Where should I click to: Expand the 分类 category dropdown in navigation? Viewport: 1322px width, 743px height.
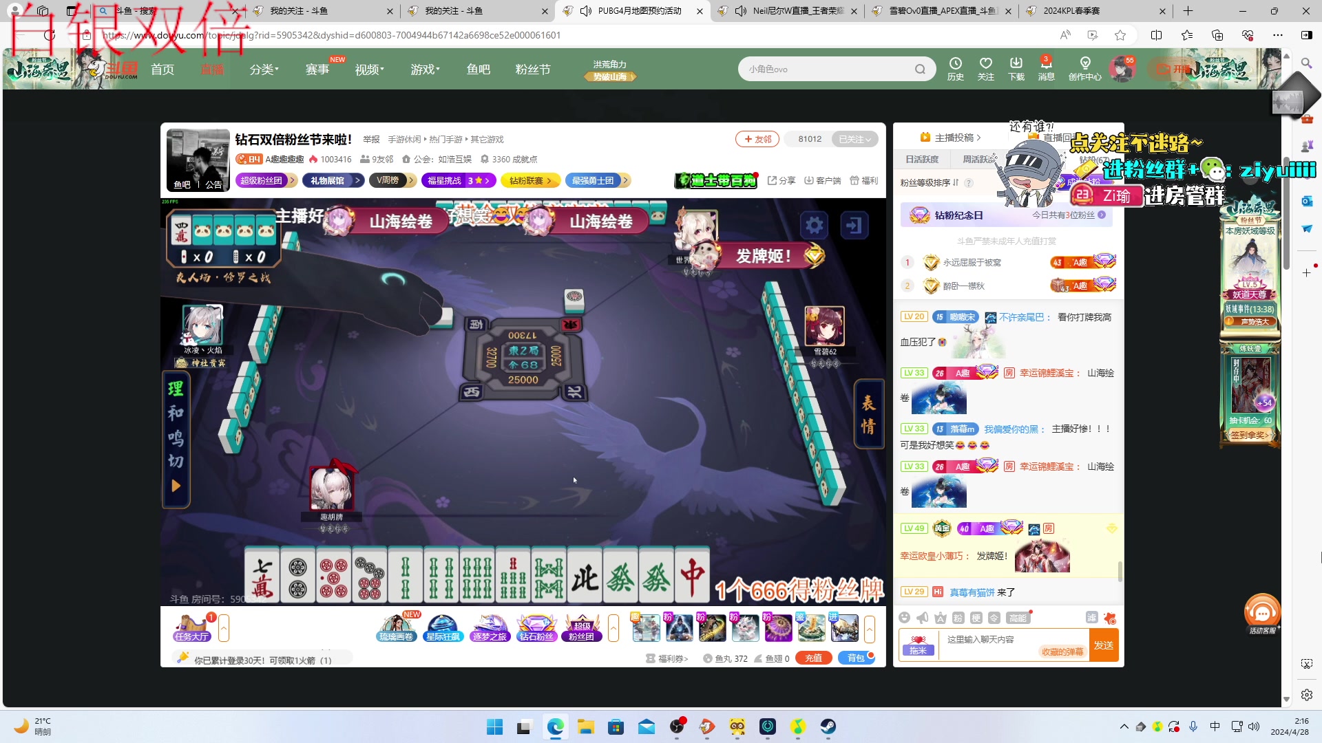(x=264, y=69)
